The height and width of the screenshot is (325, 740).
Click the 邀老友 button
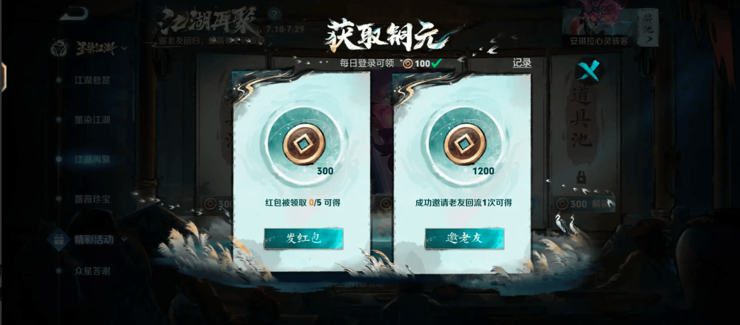coord(464,238)
